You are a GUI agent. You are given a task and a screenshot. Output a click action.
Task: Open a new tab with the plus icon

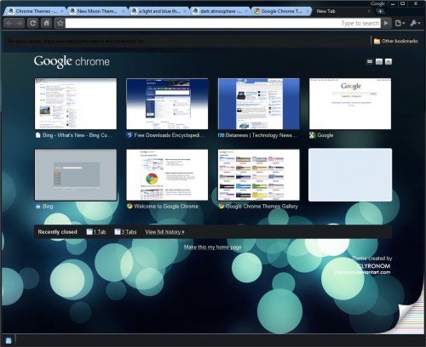pyautogui.click(x=380, y=11)
